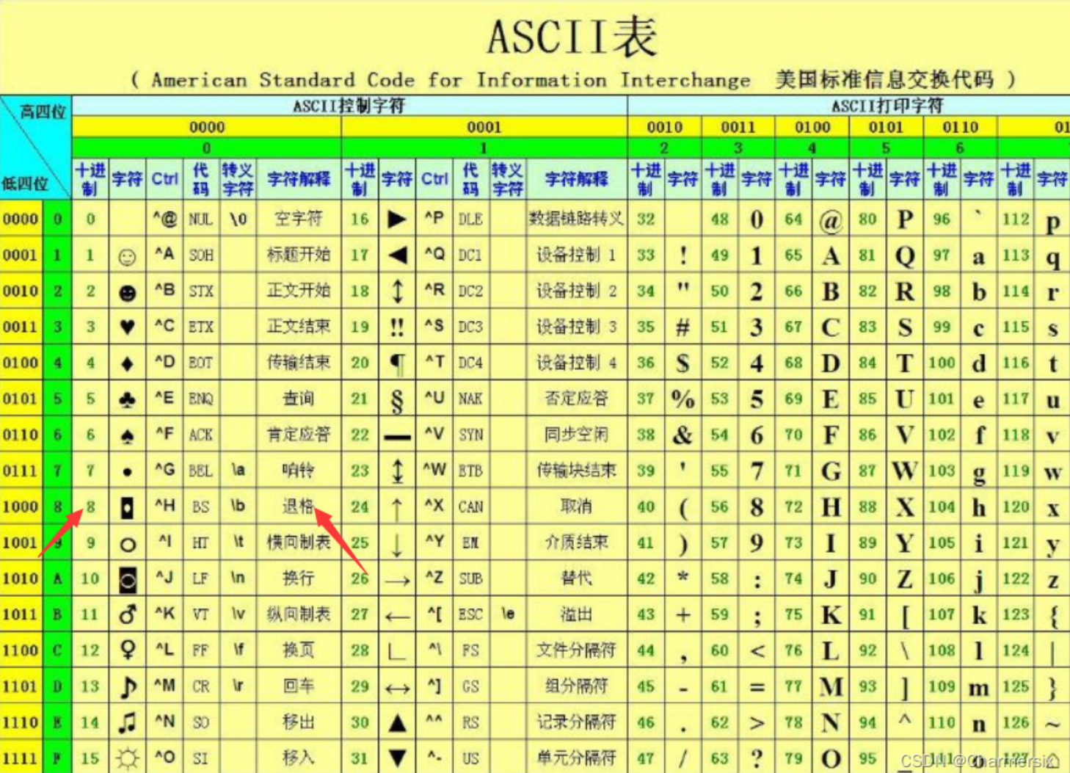
Task: Click the uppercase "W" character cell
Action: (905, 471)
